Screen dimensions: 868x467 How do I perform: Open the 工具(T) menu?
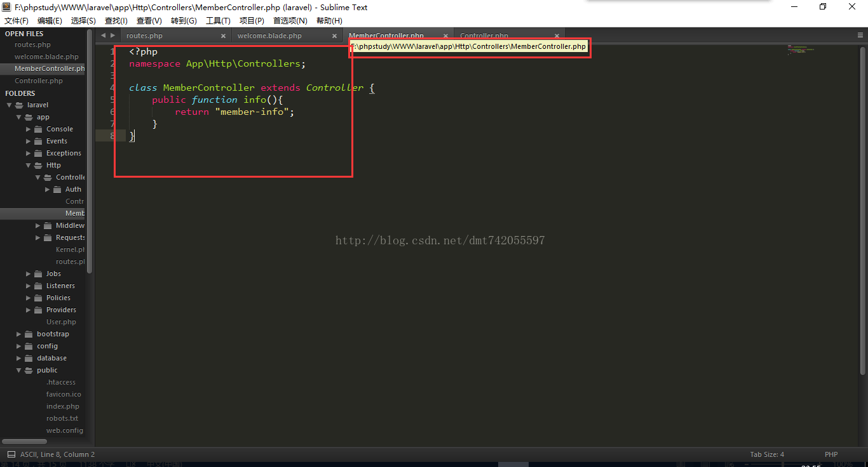click(218, 21)
